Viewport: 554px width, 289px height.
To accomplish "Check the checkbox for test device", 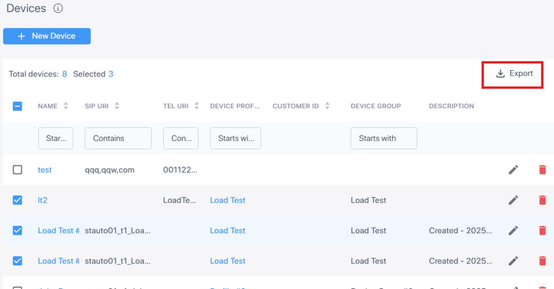I will pos(17,170).
